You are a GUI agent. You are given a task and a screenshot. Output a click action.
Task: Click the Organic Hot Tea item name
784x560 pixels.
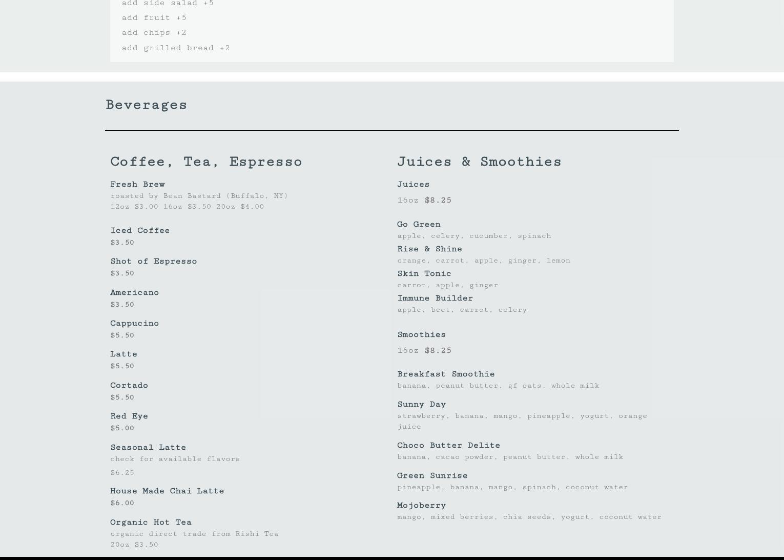[151, 523]
